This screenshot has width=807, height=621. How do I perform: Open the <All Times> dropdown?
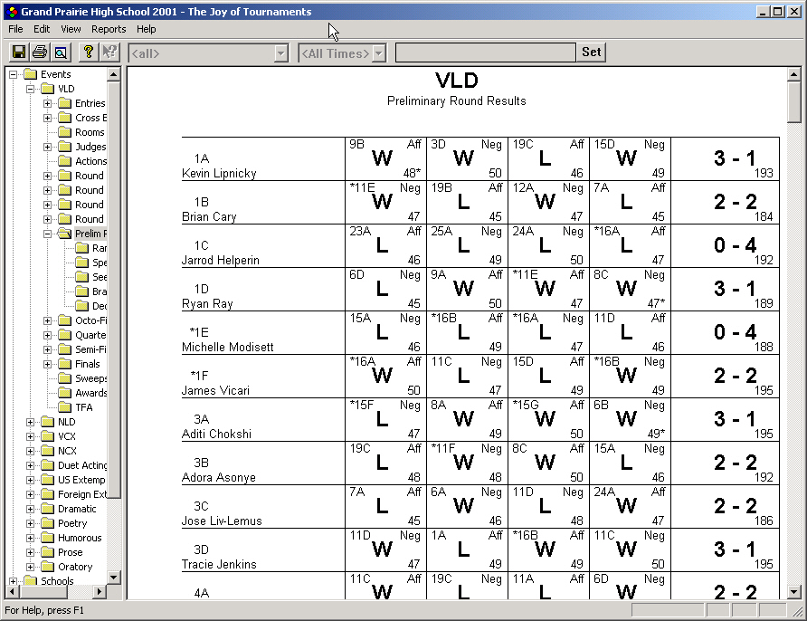tap(378, 53)
